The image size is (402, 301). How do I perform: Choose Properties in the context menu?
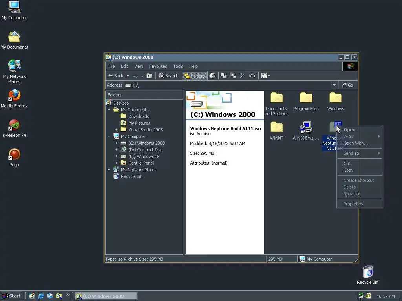tap(360, 204)
